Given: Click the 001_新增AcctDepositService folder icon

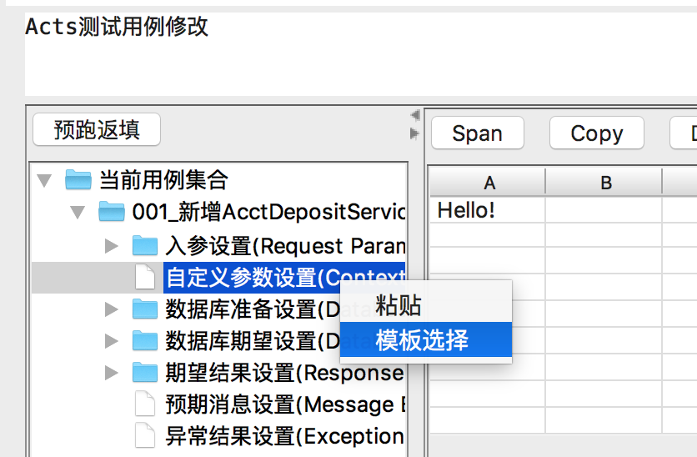Looking at the screenshot, I should click(112, 211).
